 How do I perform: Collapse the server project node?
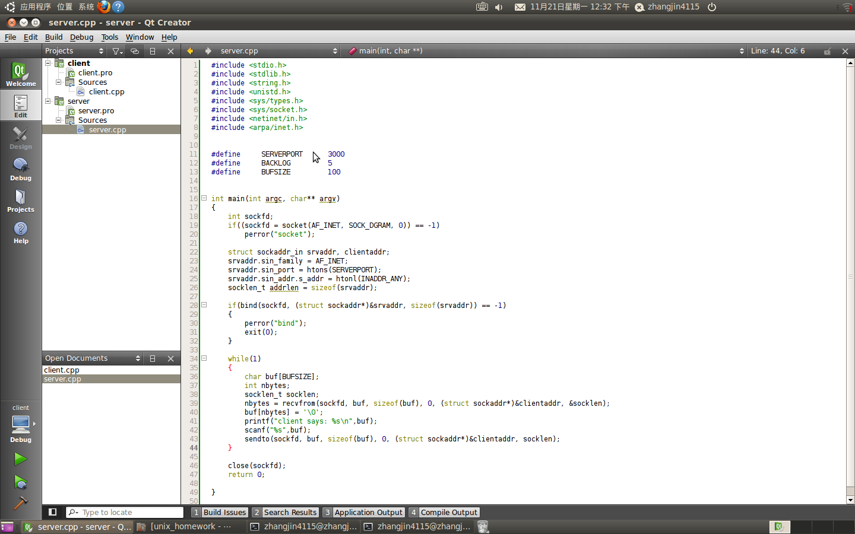(48, 101)
